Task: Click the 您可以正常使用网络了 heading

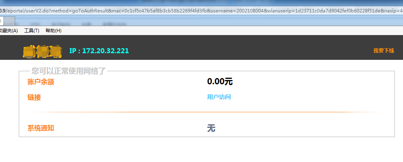Action: coord(69,71)
